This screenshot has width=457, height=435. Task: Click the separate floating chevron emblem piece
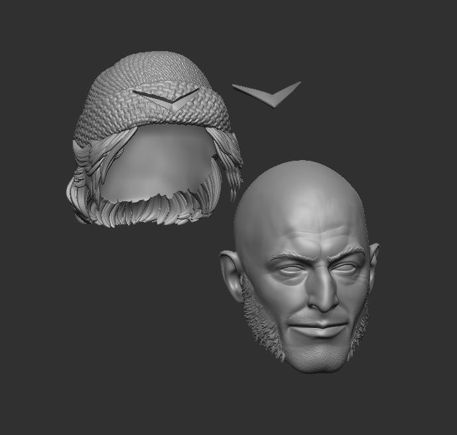268,94
